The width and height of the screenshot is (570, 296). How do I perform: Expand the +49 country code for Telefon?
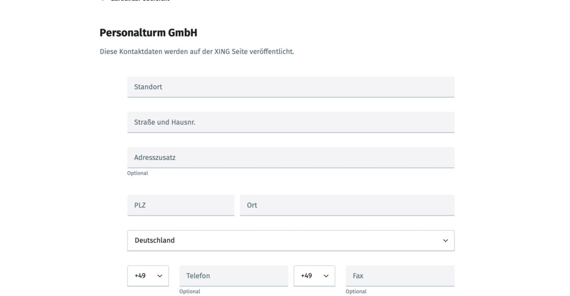pyautogui.click(x=148, y=276)
